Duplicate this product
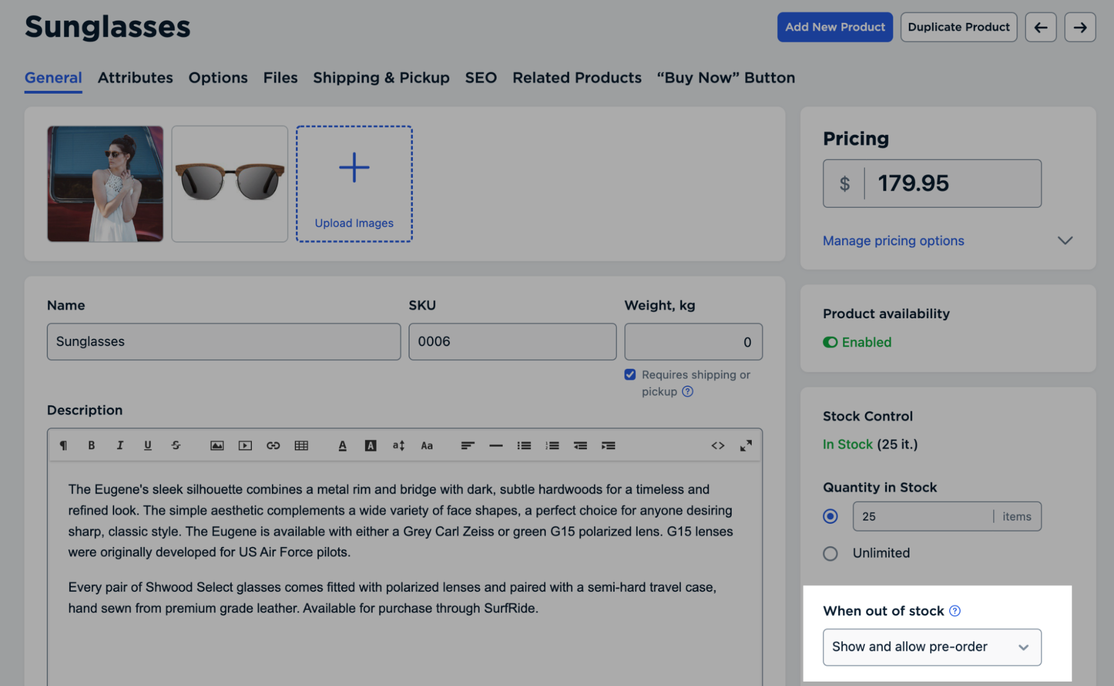The image size is (1114, 686). (958, 27)
